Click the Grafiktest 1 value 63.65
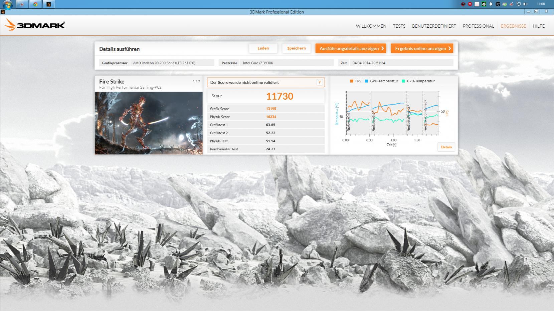The image size is (554, 311). (x=270, y=125)
